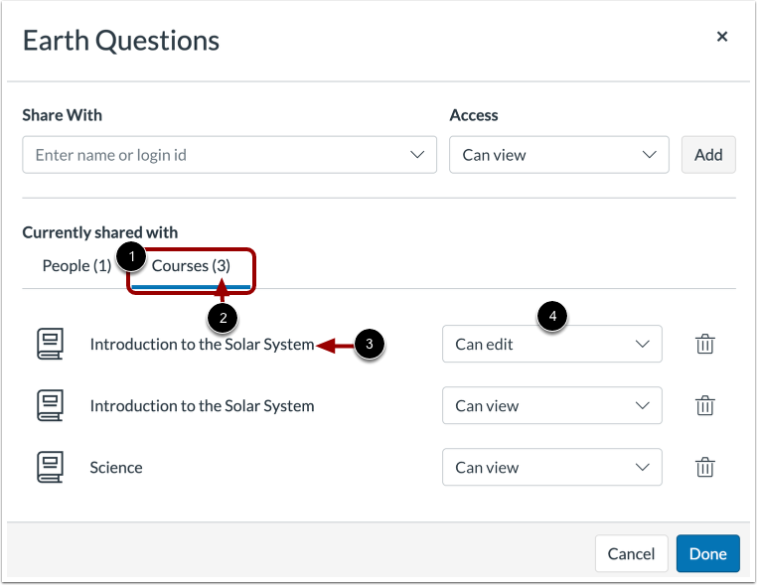
Task: Open Science course access dropdown
Action: (x=551, y=468)
